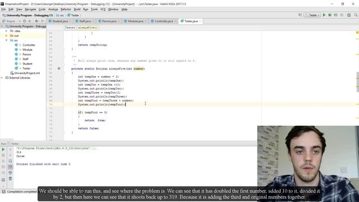
Task: Open Controller class in project tree
Action: click(29, 45)
